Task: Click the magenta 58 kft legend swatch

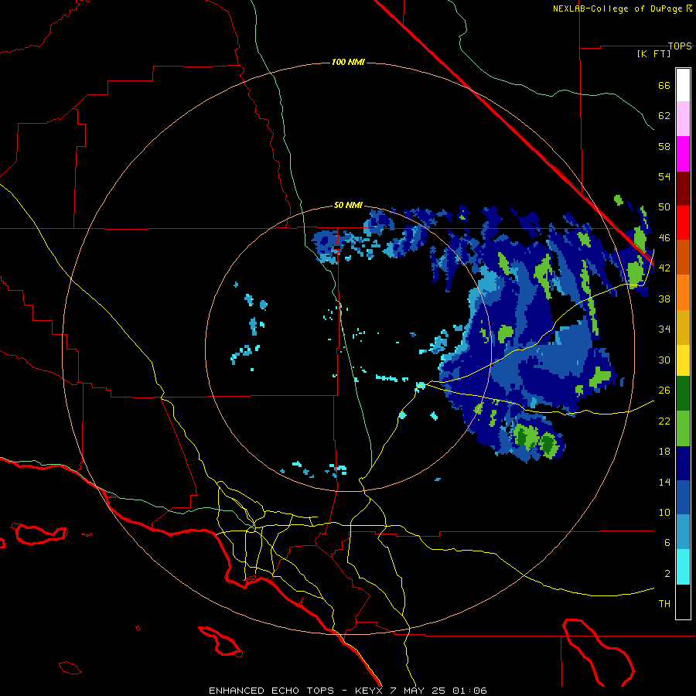Action: click(683, 154)
